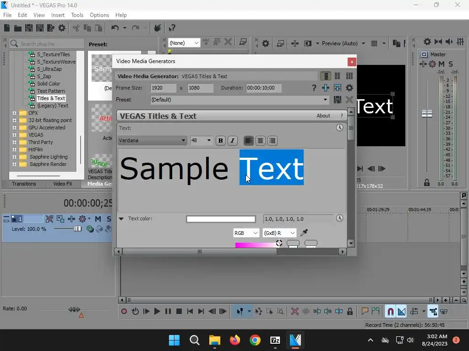Screen dimensions: 469x351
Task: Mute the video track with M
Action: (98, 219)
